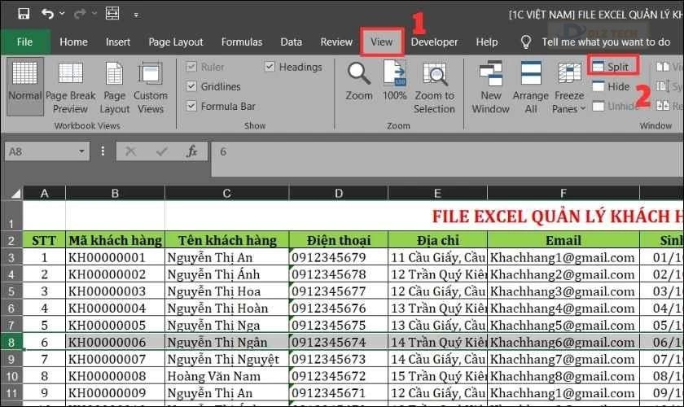This screenshot has height=407, width=684.
Task: Click the Điện thoại header cell
Action: (339, 240)
